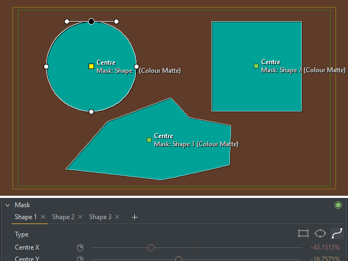Select the ellipse mask type icon

[320, 233]
